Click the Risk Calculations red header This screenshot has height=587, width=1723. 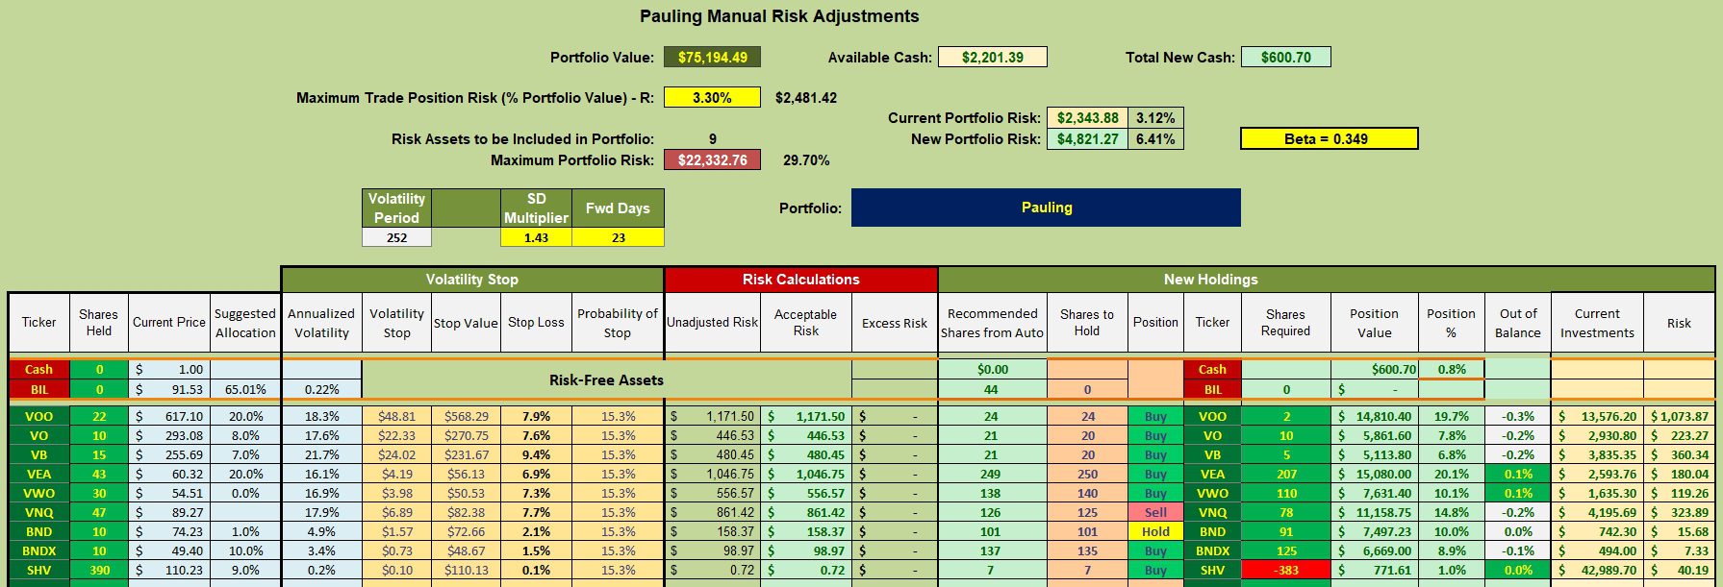pos(800,280)
